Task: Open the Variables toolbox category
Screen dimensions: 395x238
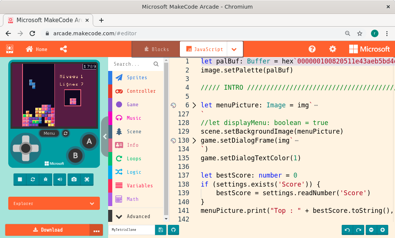Action: [136, 185]
